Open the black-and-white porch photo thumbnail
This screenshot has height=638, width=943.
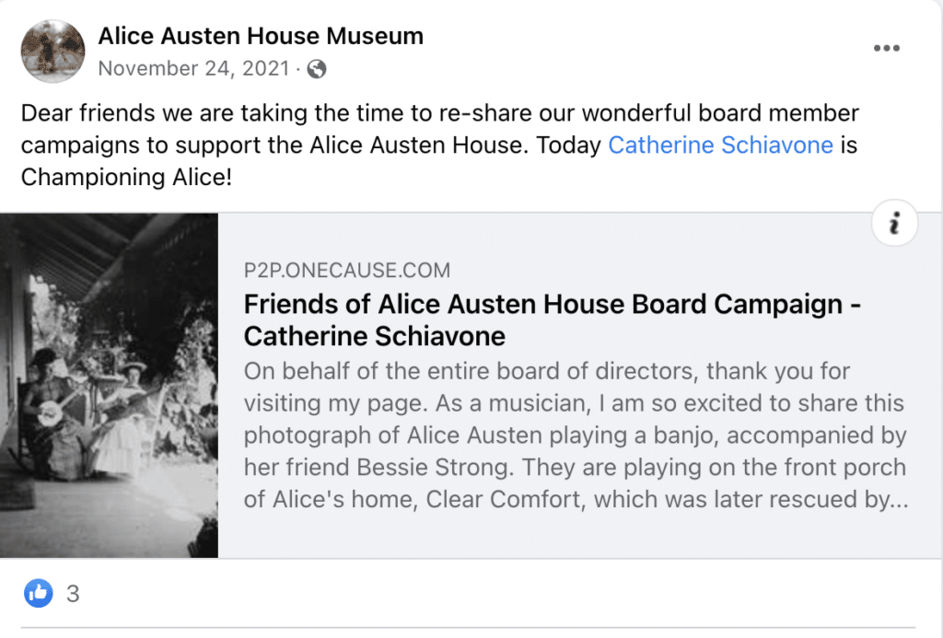click(109, 386)
